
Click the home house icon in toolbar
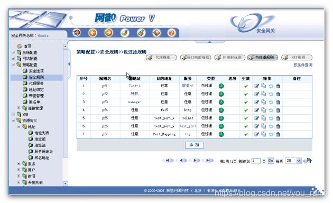pos(77,33)
